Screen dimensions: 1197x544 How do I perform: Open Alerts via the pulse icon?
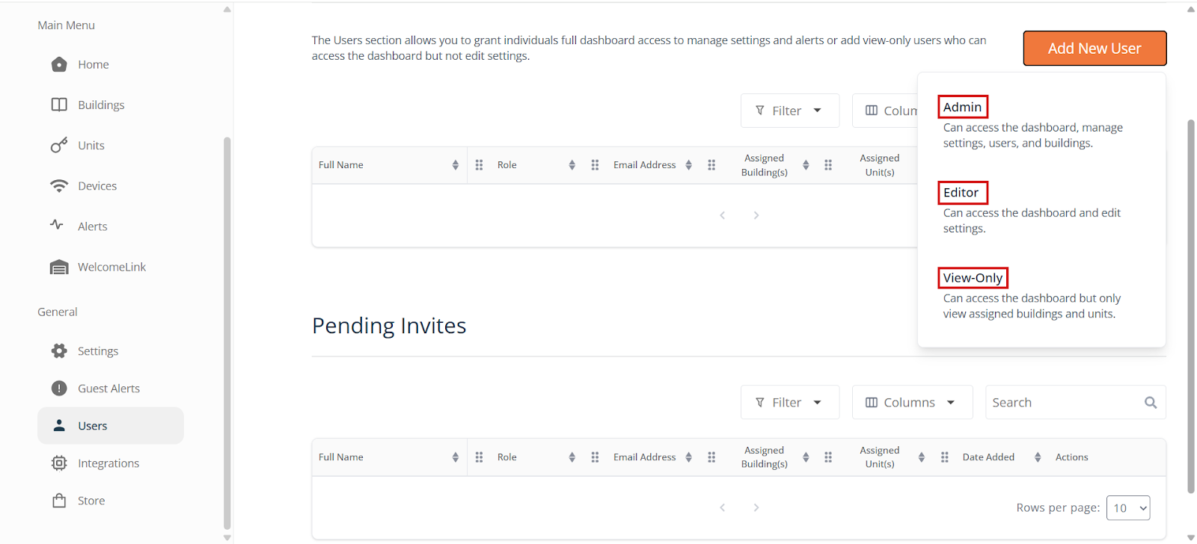pyautogui.click(x=57, y=225)
